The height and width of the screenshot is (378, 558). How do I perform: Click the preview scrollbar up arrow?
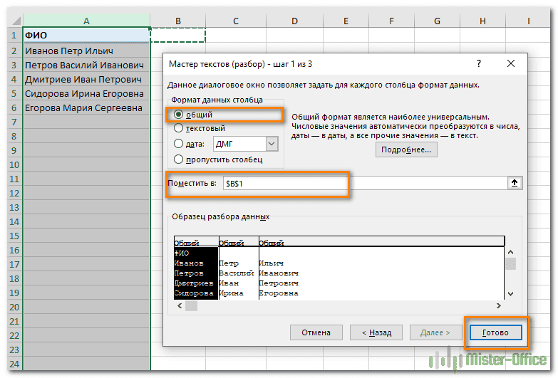point(510,252)
